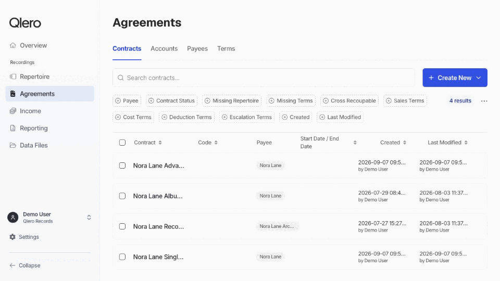Open the Nora Lane Adva... contract
500x281 pixels.
point(158,165)
